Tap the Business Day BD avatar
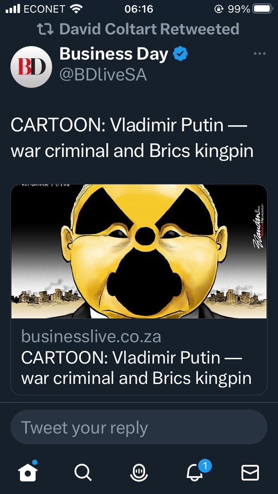Image resolution: width=278 pixels, height=494 pixels. click(31, 67)
